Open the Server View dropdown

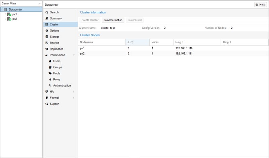coord(40,3)
